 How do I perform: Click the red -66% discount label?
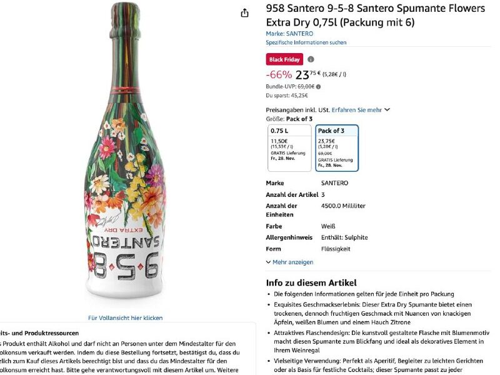coord(279,75)
